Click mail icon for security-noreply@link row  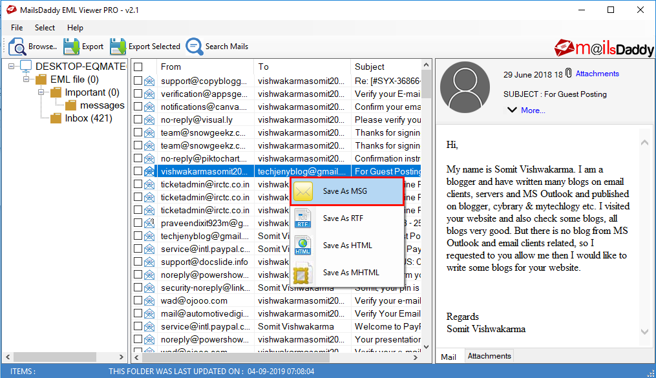click(x=149, y=288)
